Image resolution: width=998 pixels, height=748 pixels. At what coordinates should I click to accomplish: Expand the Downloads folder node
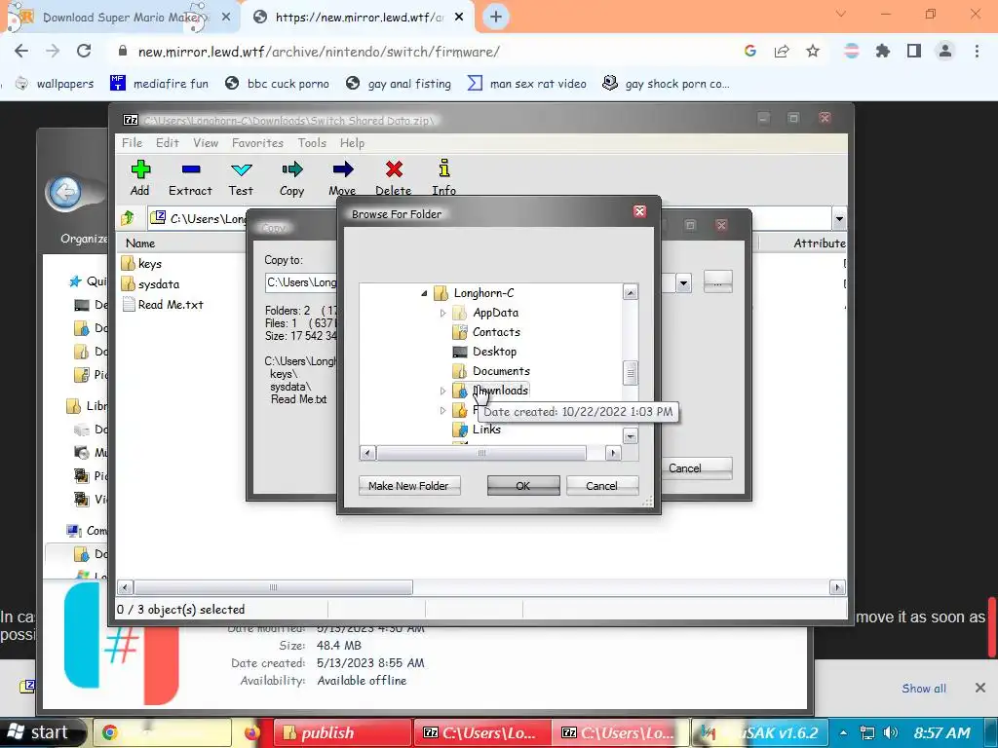[443, 392]
